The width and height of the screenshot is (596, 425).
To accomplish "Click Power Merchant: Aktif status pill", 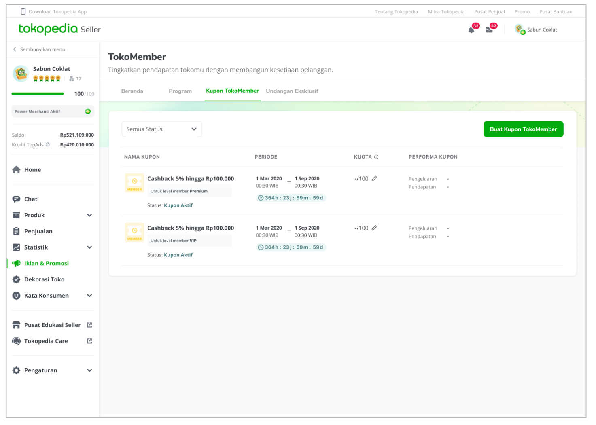I will 53,112.
